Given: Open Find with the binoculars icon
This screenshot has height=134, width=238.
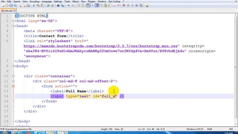Looking at the screenshot, I should pyautogui.click(x=58, y=6).
